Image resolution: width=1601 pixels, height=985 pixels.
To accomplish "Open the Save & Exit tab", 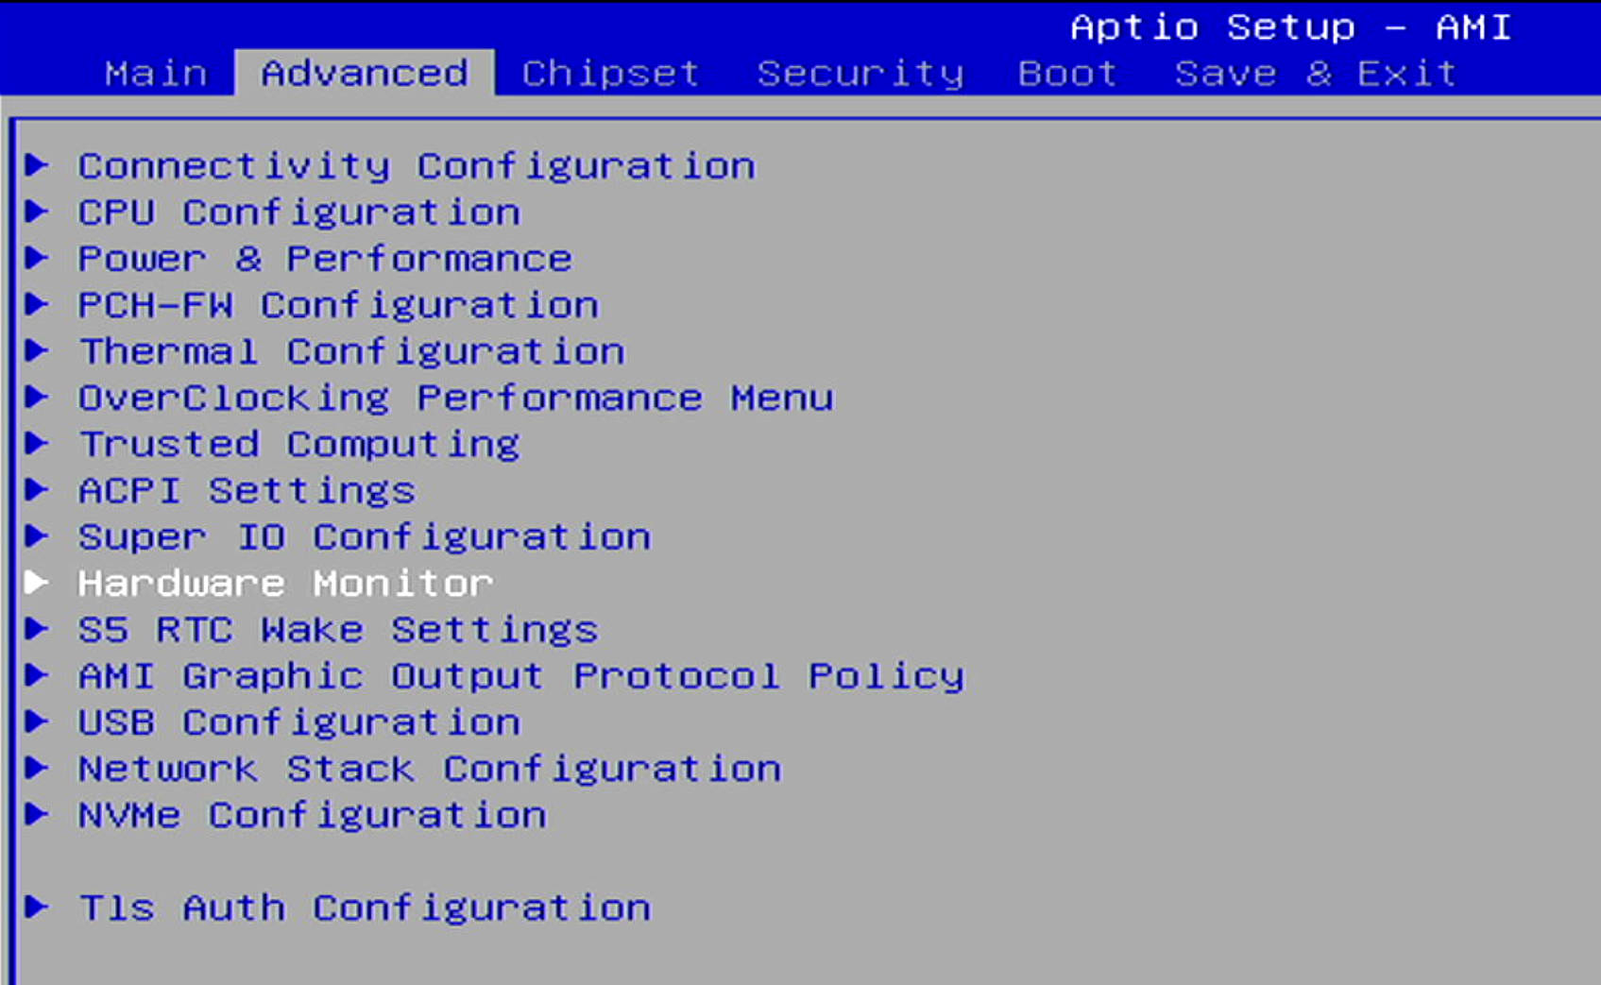I will tap(1316, 73).
